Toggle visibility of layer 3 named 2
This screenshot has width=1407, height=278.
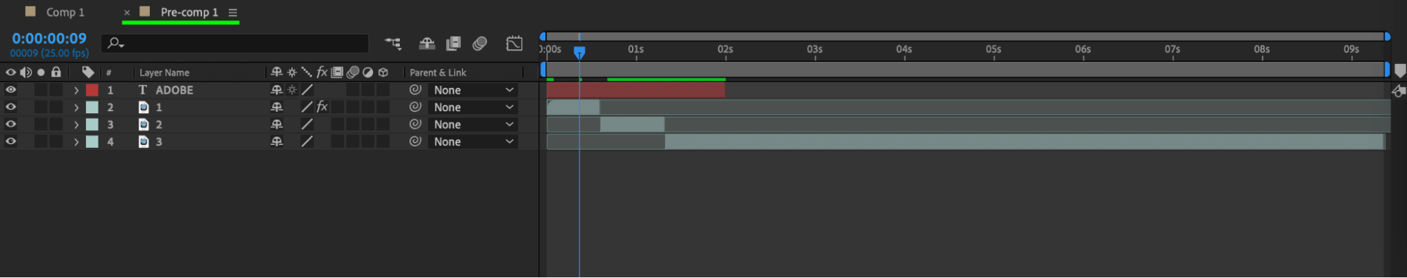(x=11, y=125)
